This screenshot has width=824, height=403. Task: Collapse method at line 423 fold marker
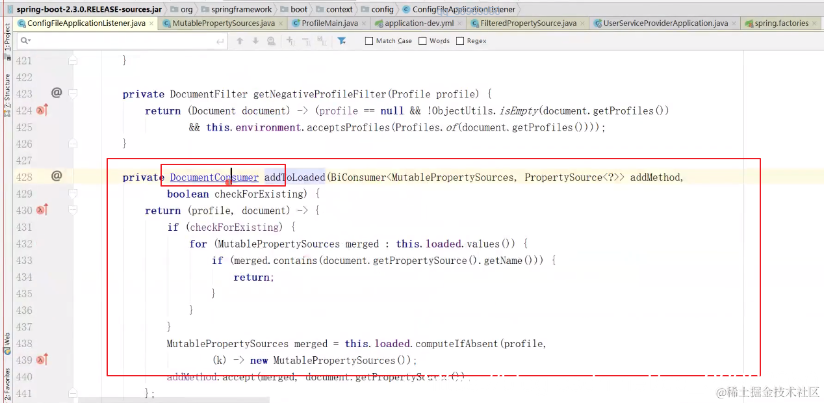(x=73, y=94)
